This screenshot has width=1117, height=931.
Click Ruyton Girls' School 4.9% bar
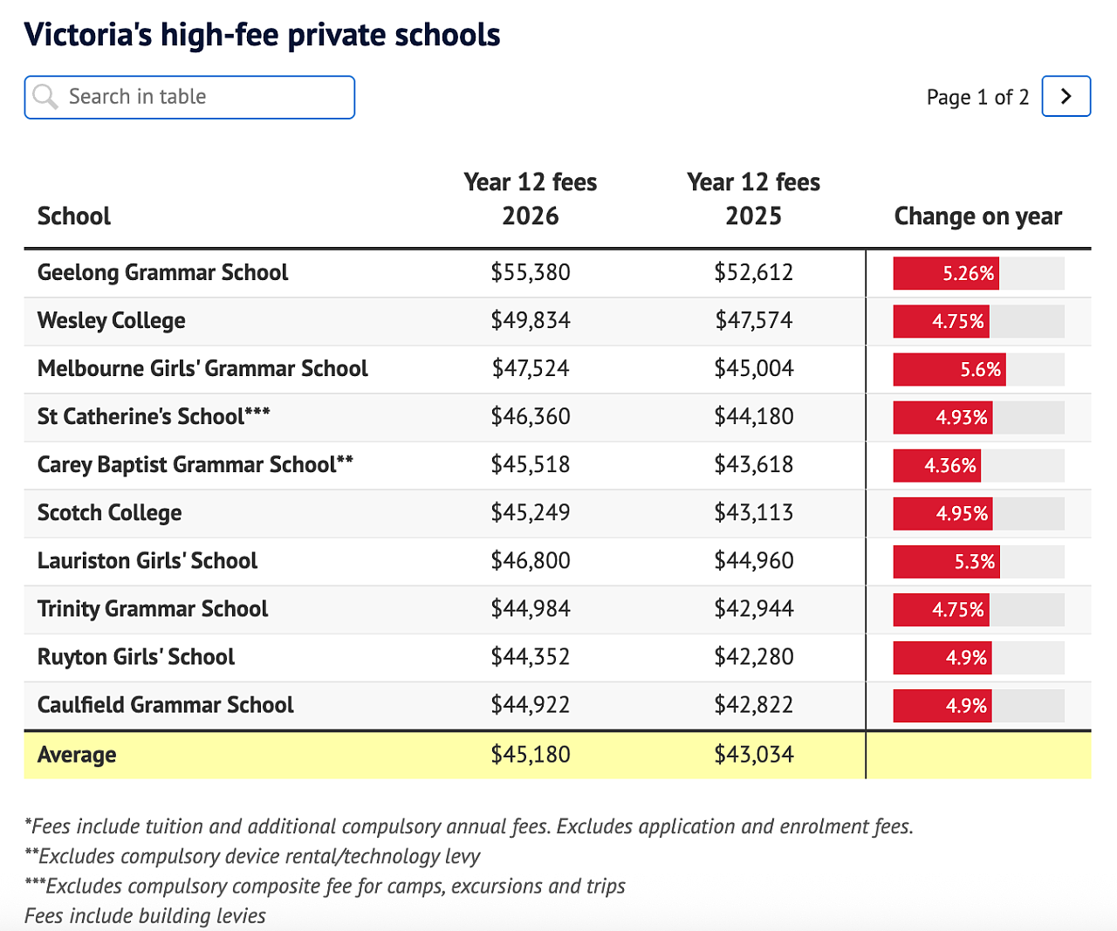click(942, 657)
